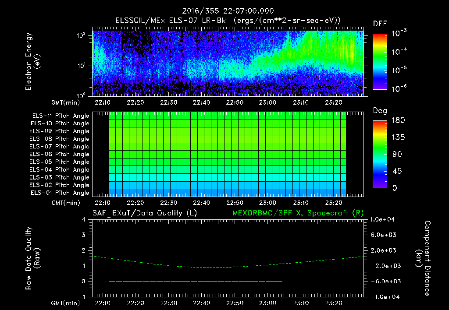Click the GMT(min) label under the bottom plot
The image size is (449, 310).
[x=66, y=303]
